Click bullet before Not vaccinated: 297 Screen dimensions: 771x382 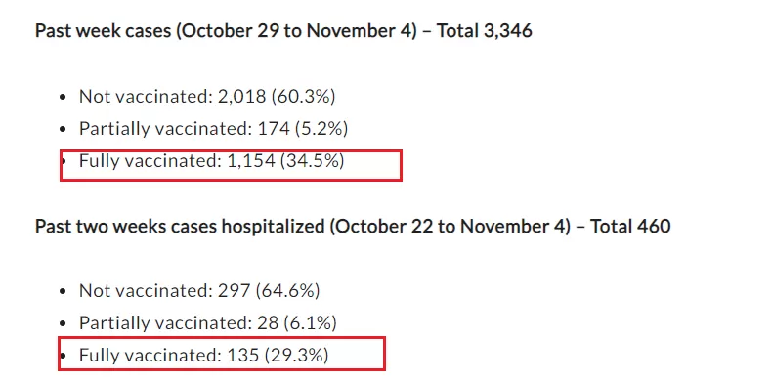(63, 291)
